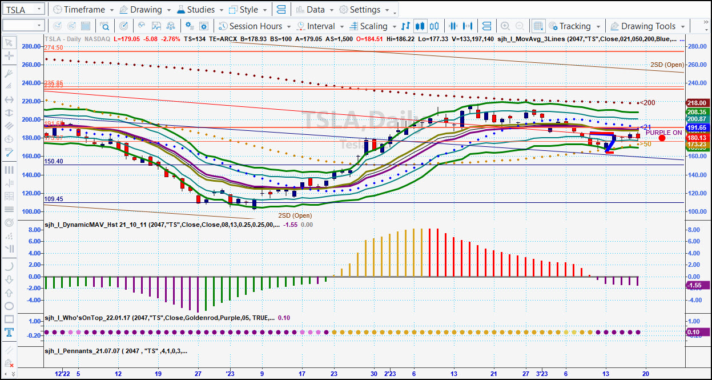
Task: Click the zoom out magnifier icon
Action: 520,26
